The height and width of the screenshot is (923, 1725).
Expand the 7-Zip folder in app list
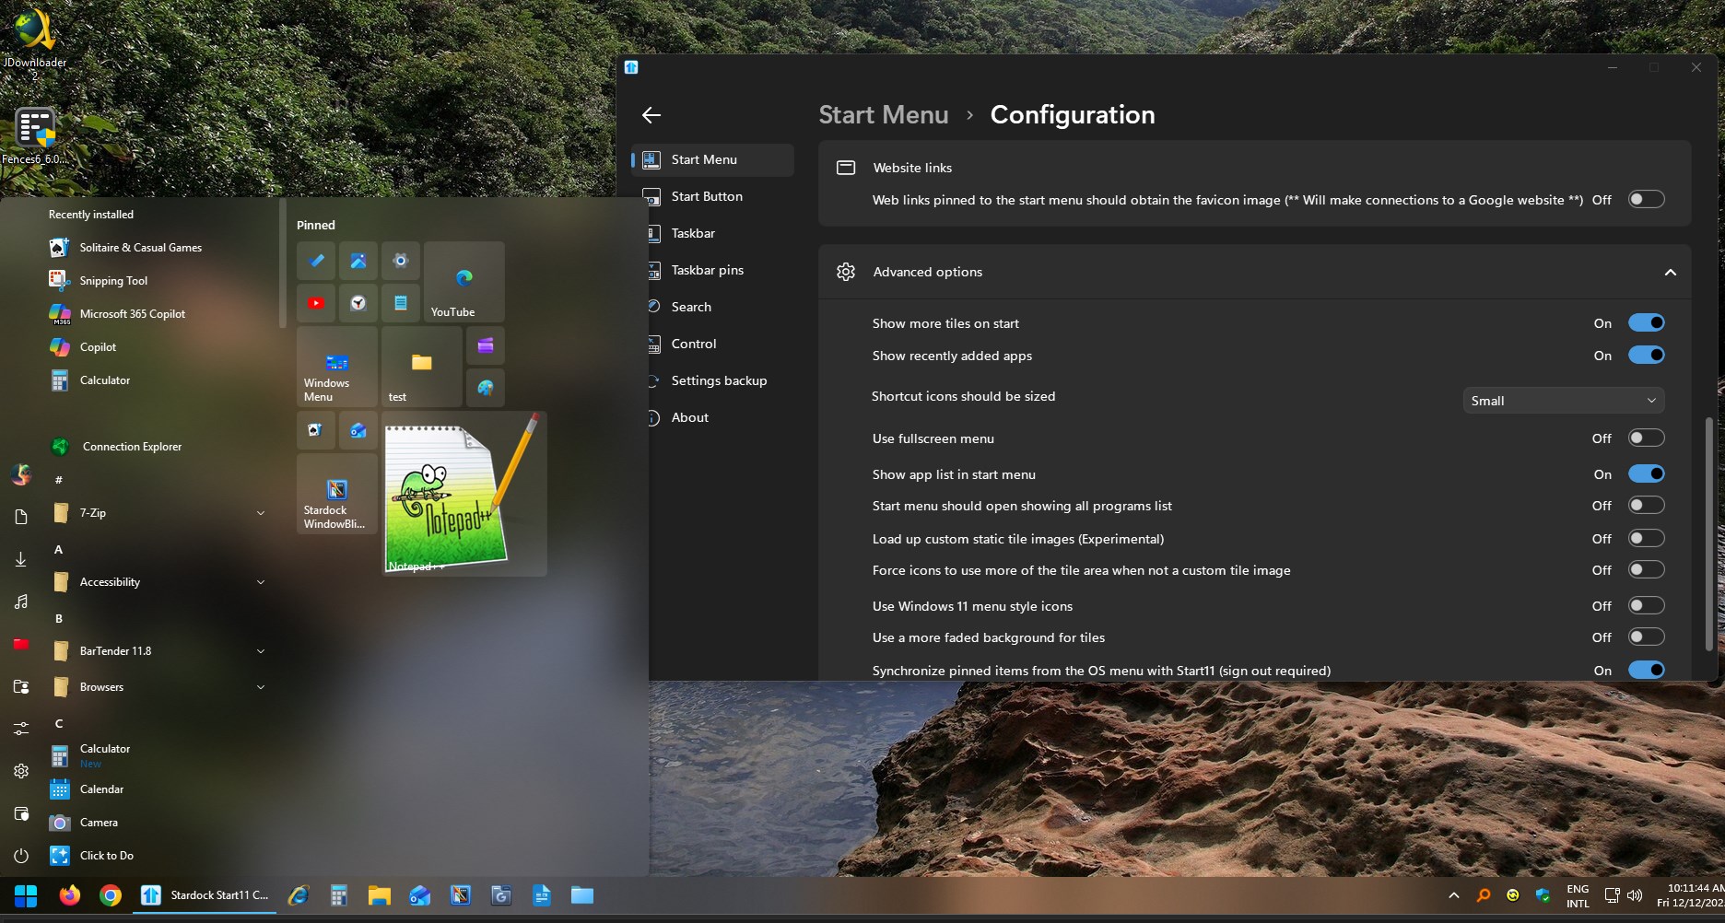261,513
